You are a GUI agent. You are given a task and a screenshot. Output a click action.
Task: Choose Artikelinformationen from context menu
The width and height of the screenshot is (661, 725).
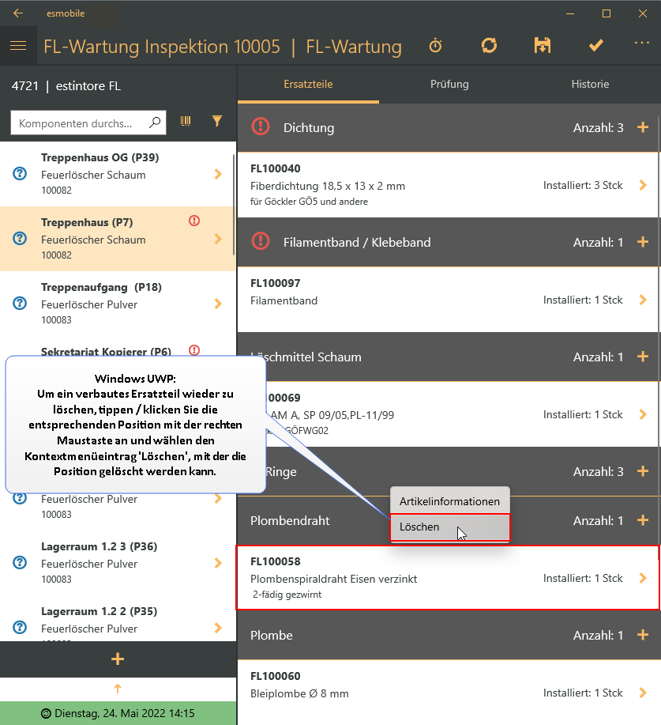coord(449,502)
